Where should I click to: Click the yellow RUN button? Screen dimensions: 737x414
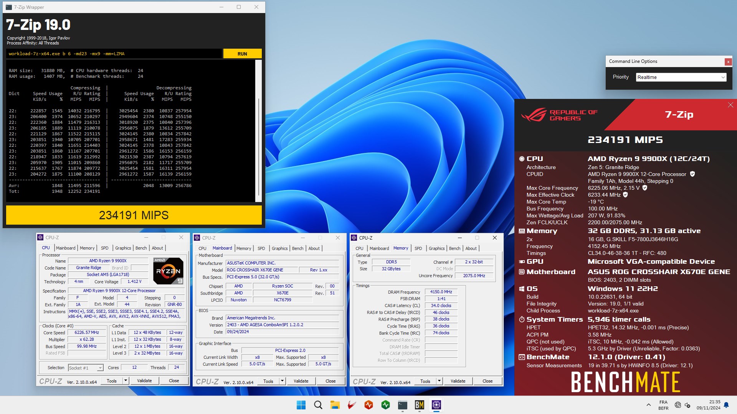242,54
